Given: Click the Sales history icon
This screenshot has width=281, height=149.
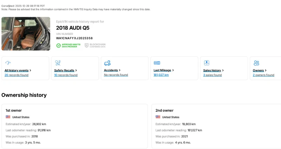Looking at the screenshot, I should pyautogui.click(x=207, y=63).
